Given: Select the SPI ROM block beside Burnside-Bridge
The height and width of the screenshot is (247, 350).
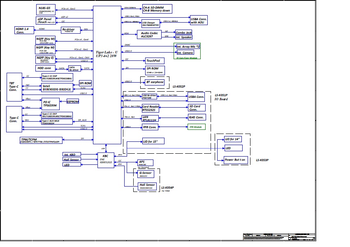Looking at the screenshot, I should click(x=85, y=83).
